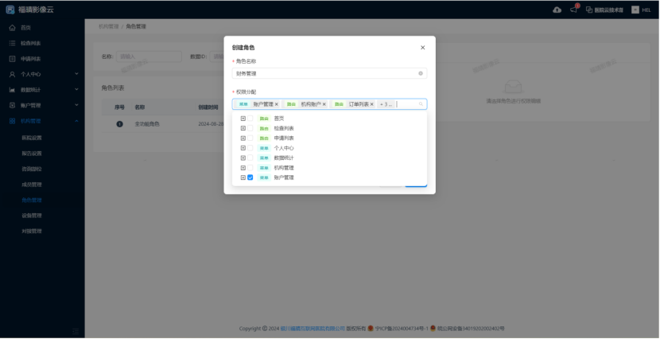Viewport: 660px width, 339px height.
Task: Expand the 申请列表 tree node
Action: [243, 138]
